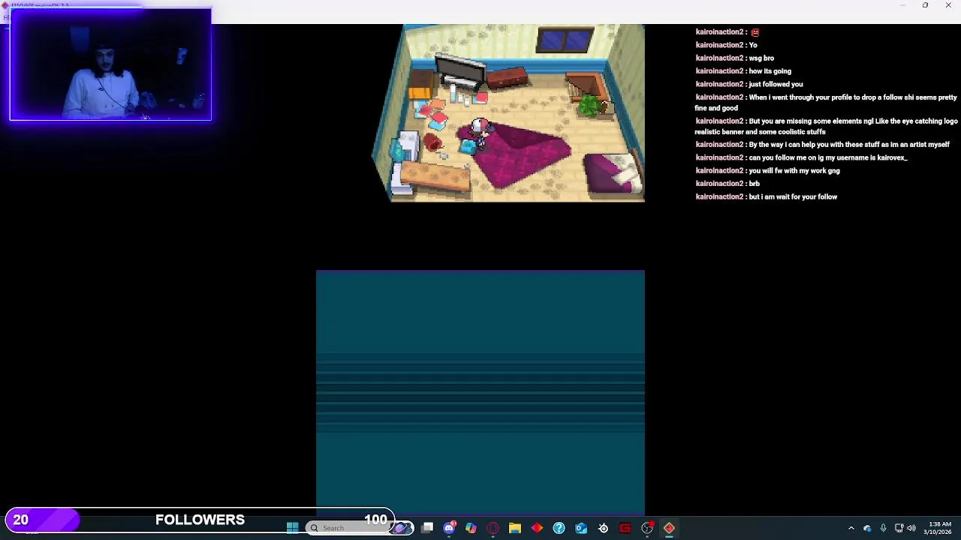The image size is (961, 540).
Task: Maximize the melonDS window
Action: click(925, 5)
